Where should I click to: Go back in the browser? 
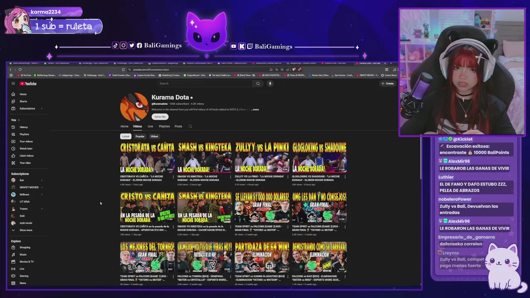click(x=11, y=70)
